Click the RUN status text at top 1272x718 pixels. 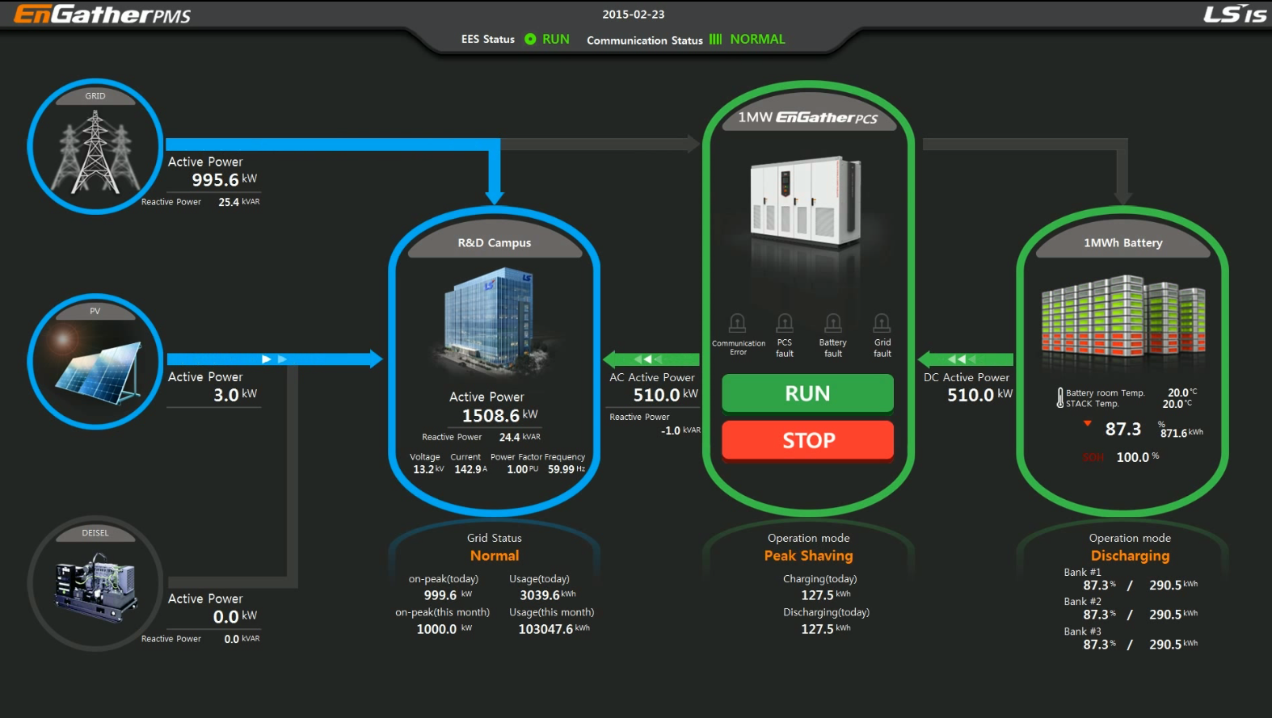[x=556, y=39]
